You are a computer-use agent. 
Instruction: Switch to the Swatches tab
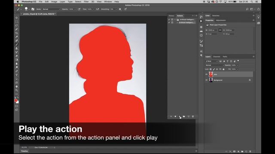[x=216, y=16]
